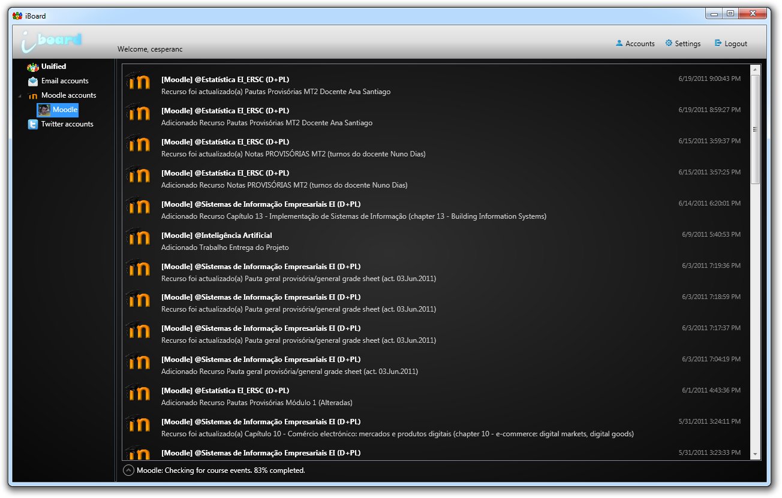782x498 pixels.
Task: Open 'Adicionado Recurso Pauta geral provisória' message
Action: [x=290, y=372]
